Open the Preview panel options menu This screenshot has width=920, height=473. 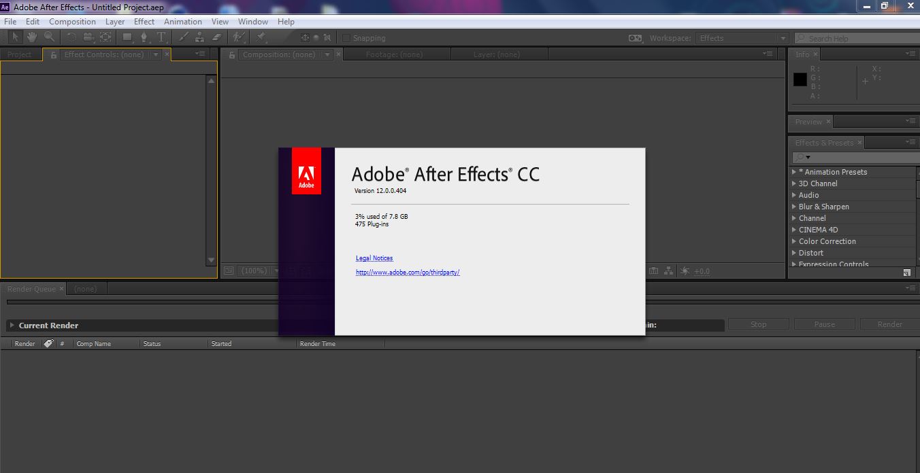(911, 121)
